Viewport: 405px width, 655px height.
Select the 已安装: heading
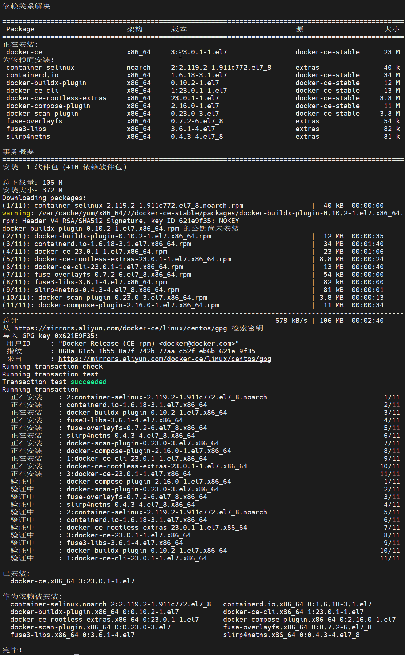(16, 574)
